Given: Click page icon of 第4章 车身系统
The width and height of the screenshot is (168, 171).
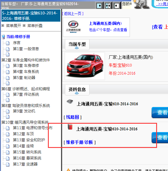Looking at the screenshot, I should pyautogui.click(x=8, y=72).
